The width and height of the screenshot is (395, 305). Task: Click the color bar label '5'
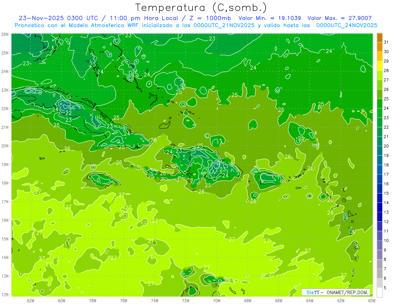385,288
